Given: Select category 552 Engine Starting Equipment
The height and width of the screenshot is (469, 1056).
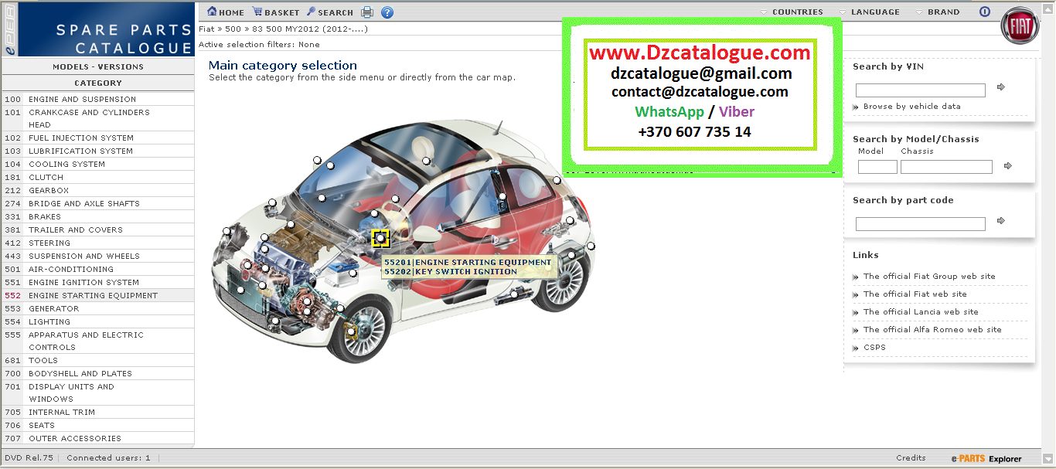Looking at the screenshot, I should 98,296.
